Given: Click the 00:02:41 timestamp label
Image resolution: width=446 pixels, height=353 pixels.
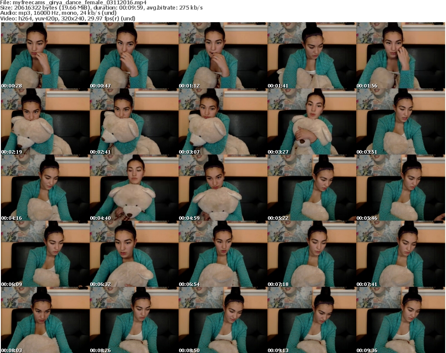Looking at the screenshot, I should [x=101, y=152].
